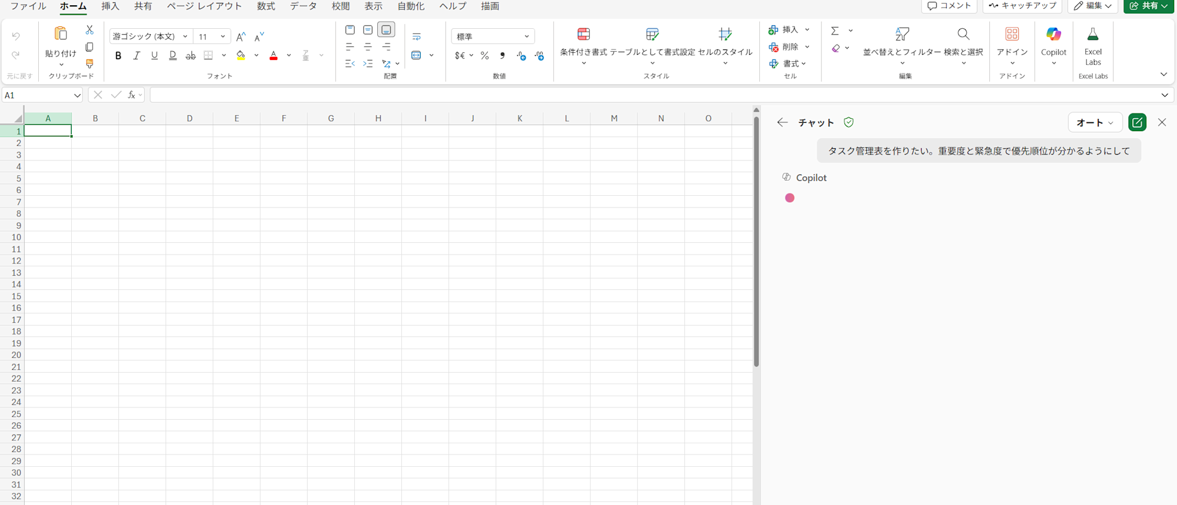1177x505 pixels.
Task: Open the オート mode dropdown in chat
Action: [x=1094, y=122]
